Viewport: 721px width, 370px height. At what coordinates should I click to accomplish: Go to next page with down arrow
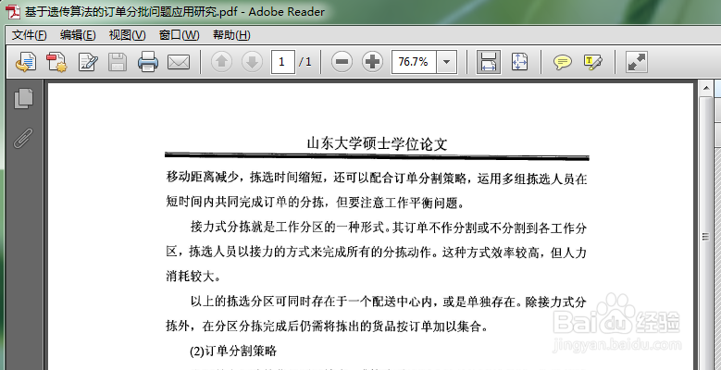[252, 62]
